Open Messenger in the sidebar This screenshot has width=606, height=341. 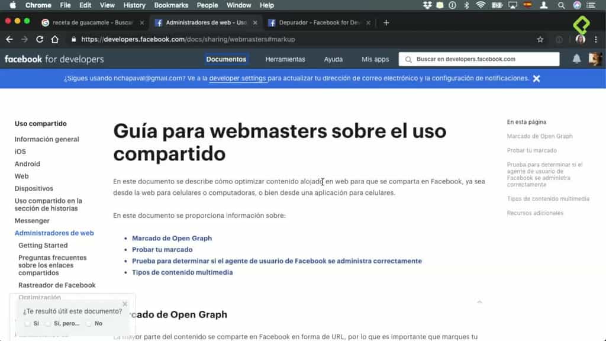click(32, 221)
